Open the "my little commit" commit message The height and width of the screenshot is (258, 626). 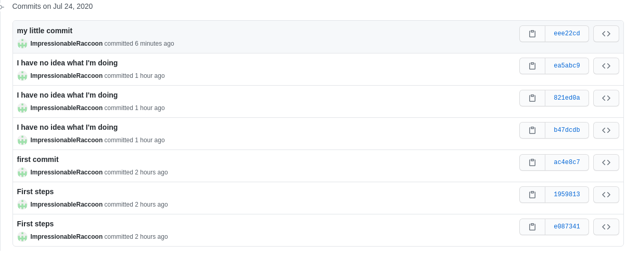tap(45, 31)
